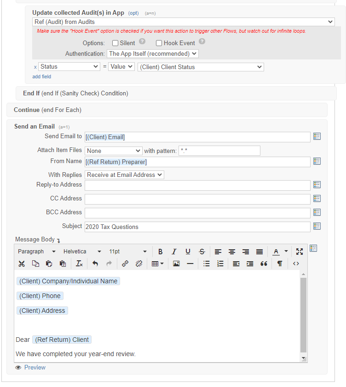The height and width of the screenshot is (387, 346).
Task: Clear formatting with the Tx icon
Action: tap(79, 264)
